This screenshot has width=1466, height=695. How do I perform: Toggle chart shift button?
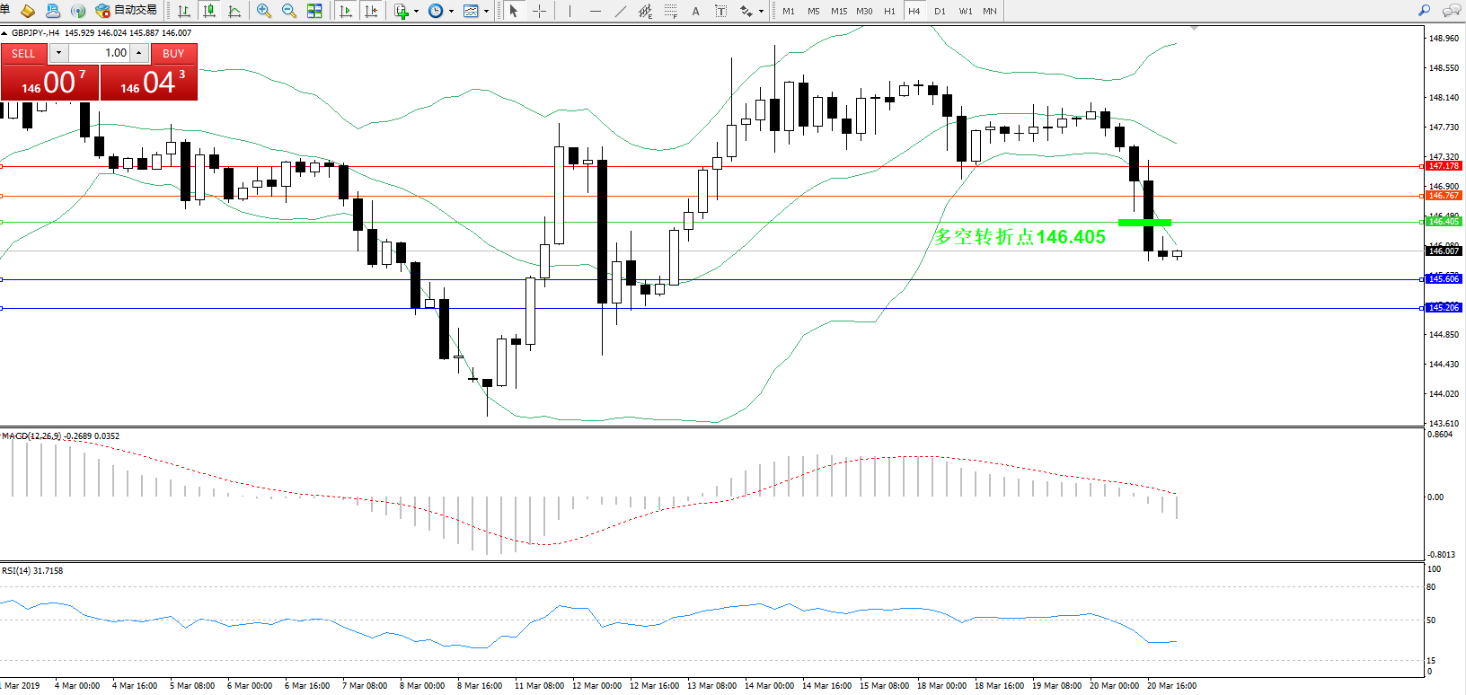pos(370,11)
